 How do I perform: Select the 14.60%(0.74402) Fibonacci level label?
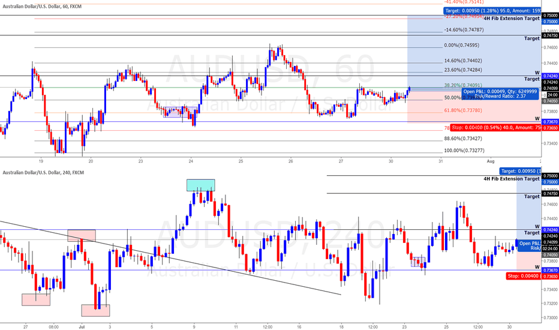pos(463,61)
